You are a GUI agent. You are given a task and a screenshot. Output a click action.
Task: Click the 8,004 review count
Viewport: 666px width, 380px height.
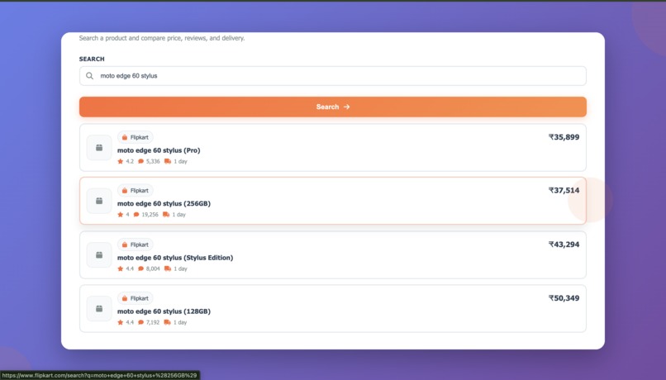click(153, 268)
